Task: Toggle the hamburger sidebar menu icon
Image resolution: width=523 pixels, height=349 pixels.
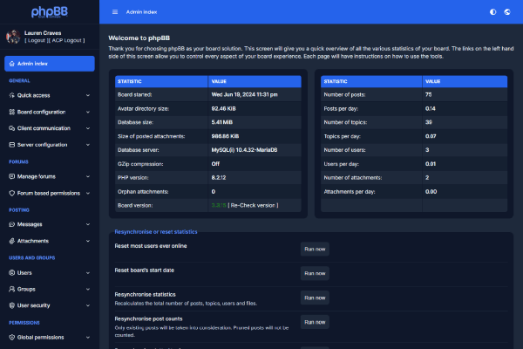Action: click(115, 12)
